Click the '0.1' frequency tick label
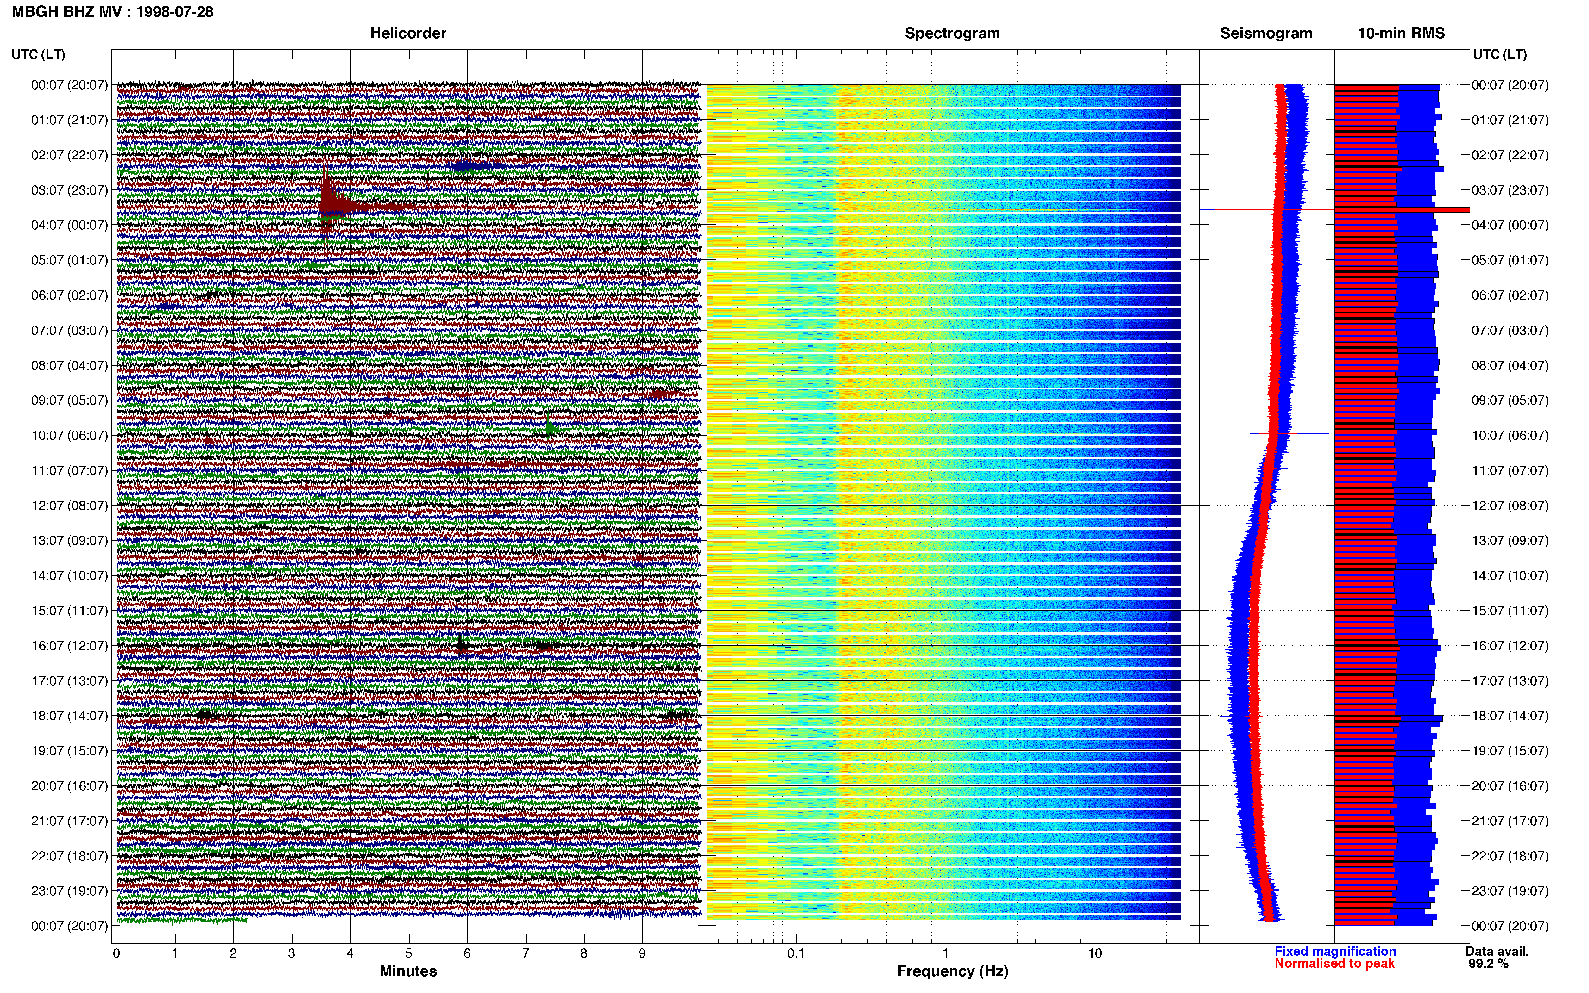 [796, 953]
